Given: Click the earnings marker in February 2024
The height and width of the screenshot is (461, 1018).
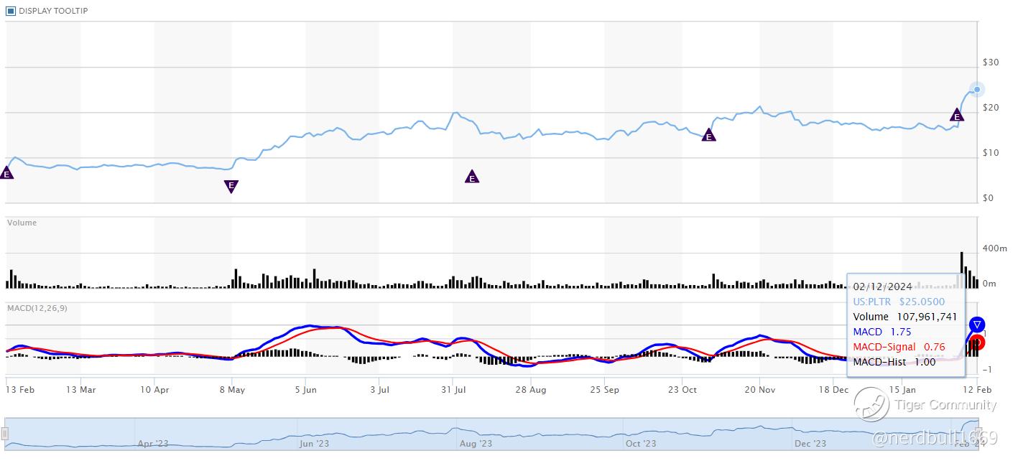Looking at the screenshot, I should [x=956, y=115].
